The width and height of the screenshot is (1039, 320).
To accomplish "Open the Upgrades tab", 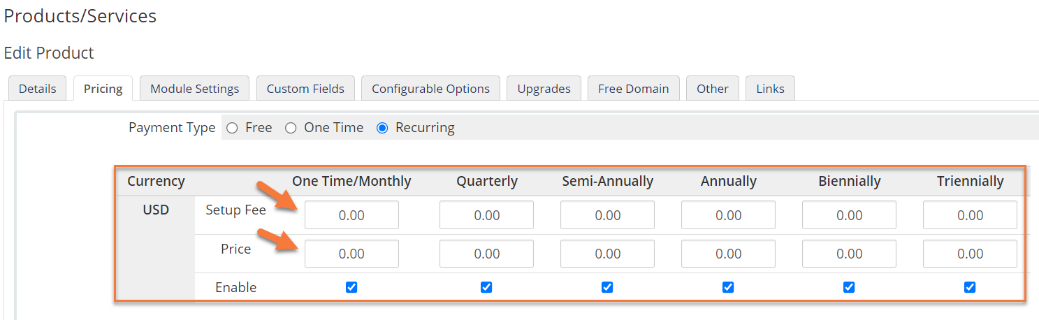I will click(544, 89).
